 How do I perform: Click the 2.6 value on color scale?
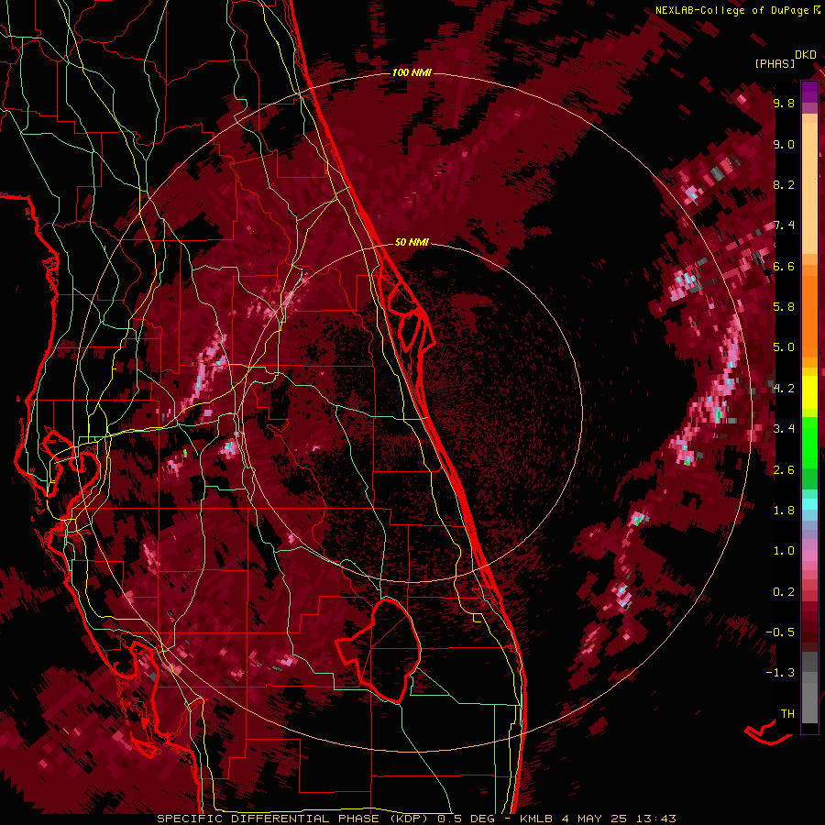click(784, 469)
